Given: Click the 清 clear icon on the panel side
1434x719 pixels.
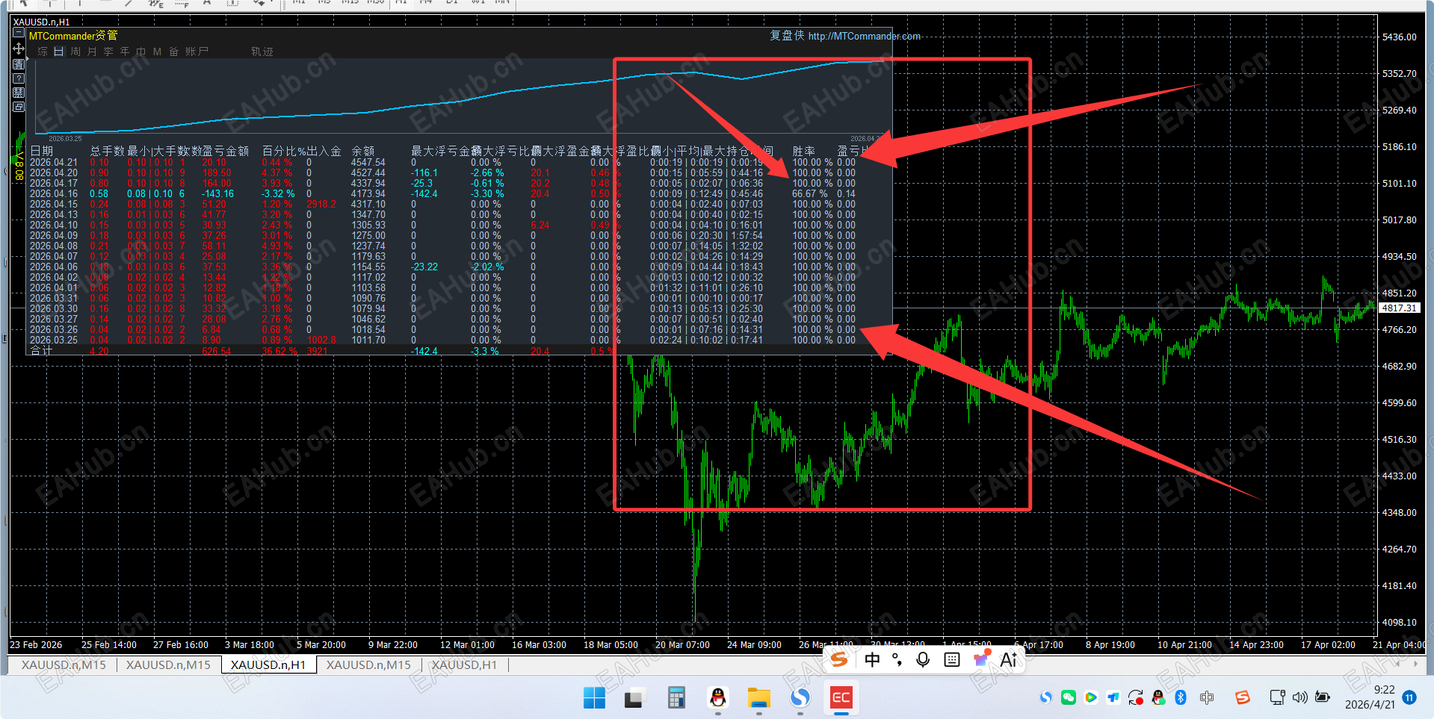Looking at the screenshot, I should [x=19, y=64].
